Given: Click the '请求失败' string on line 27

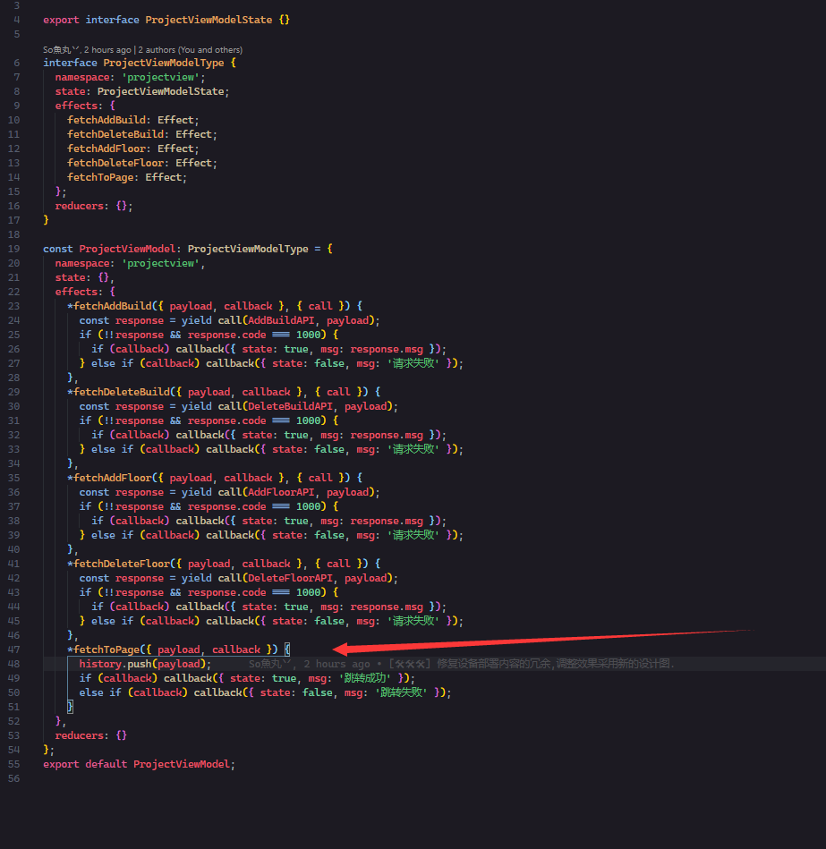Looking at the screenshot, I should (413, 364).
